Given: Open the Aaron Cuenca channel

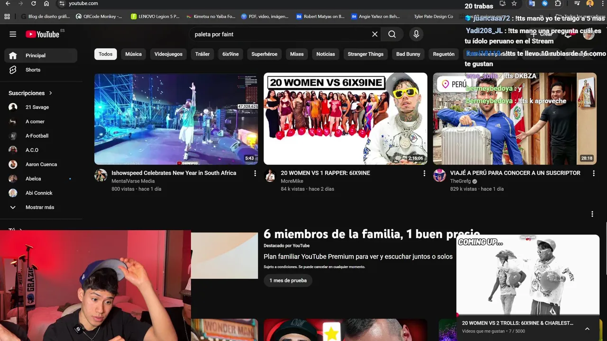Looking at the screenshot, I should coord(41,164).
